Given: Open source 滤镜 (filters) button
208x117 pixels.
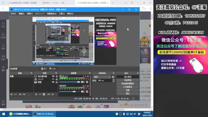Looking at the screenshot, I should point(53,69).
